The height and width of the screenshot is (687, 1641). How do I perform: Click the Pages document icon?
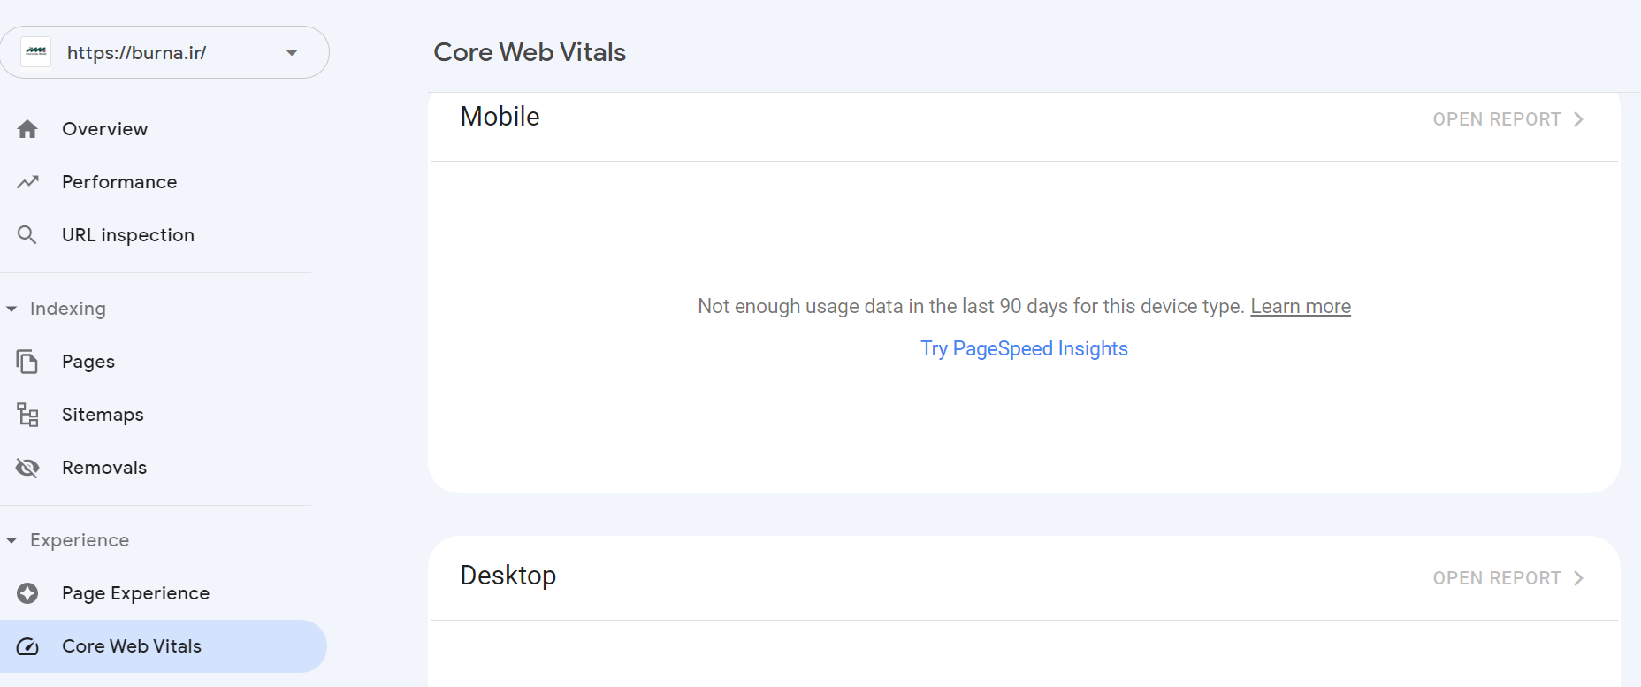click(x=27, y=362)
